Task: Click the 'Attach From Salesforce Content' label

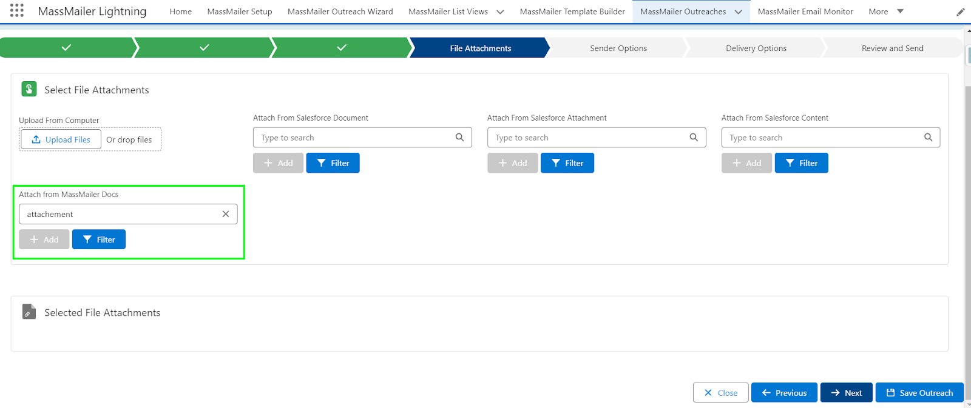Action: pyautogui.click(x=775, y=118)
